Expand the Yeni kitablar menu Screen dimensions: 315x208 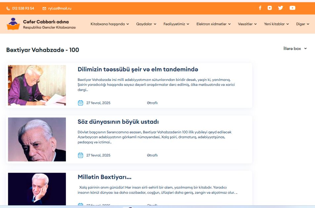[x=276, y=24]
